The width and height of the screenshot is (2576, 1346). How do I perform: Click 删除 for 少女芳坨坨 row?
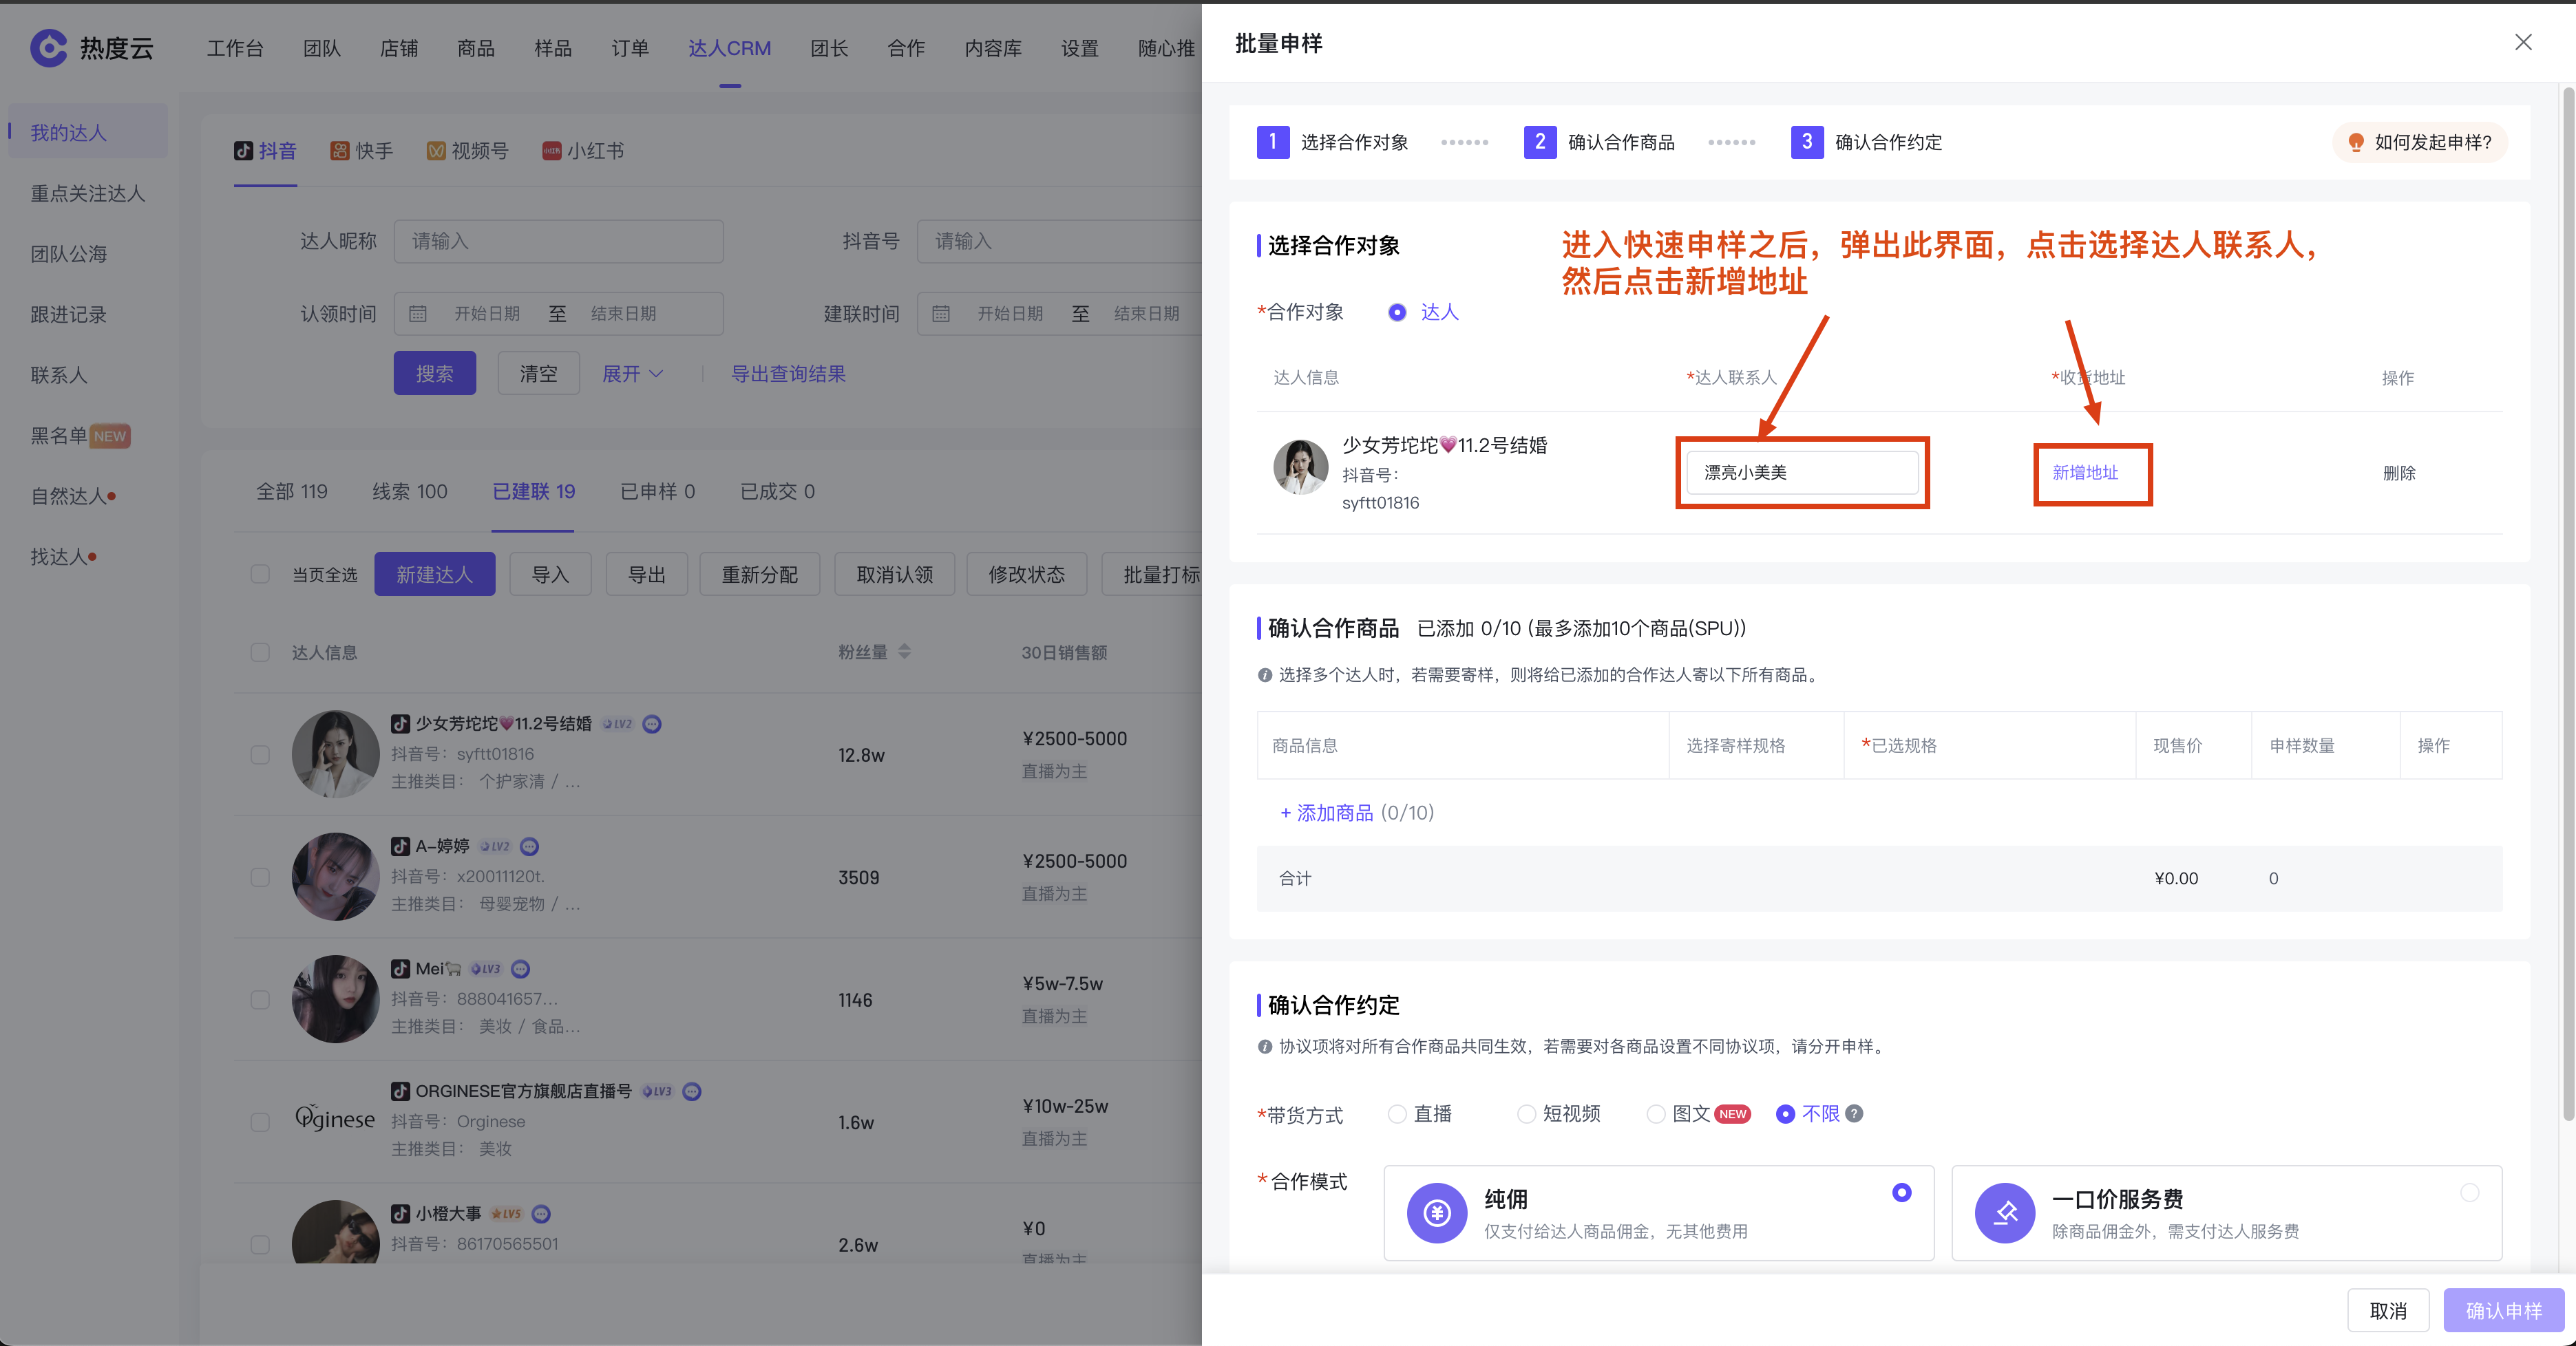2399,473
